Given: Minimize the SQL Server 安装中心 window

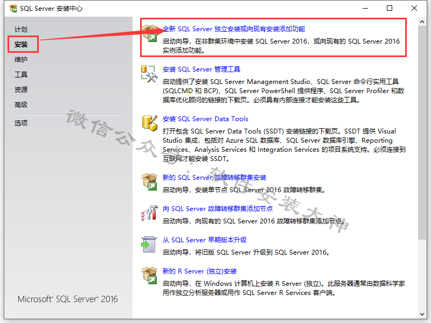Looking at the screenshot, I should pyautogui.click(x=365, y=9).
